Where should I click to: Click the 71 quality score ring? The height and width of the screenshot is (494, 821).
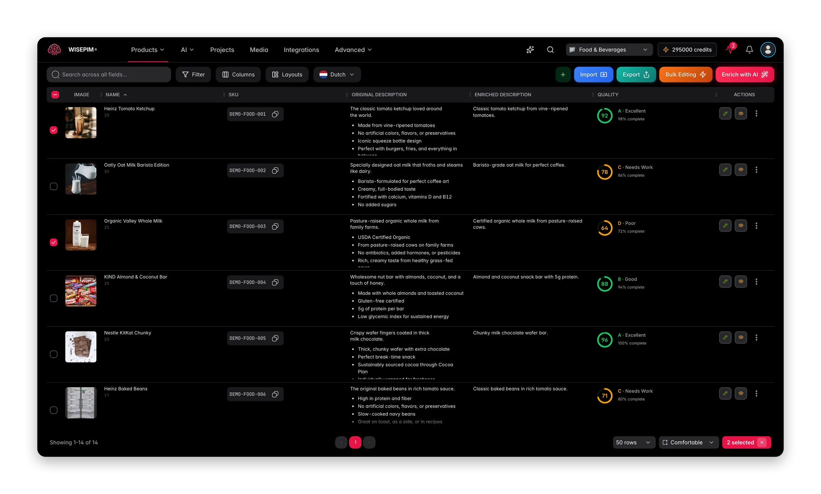604,396
